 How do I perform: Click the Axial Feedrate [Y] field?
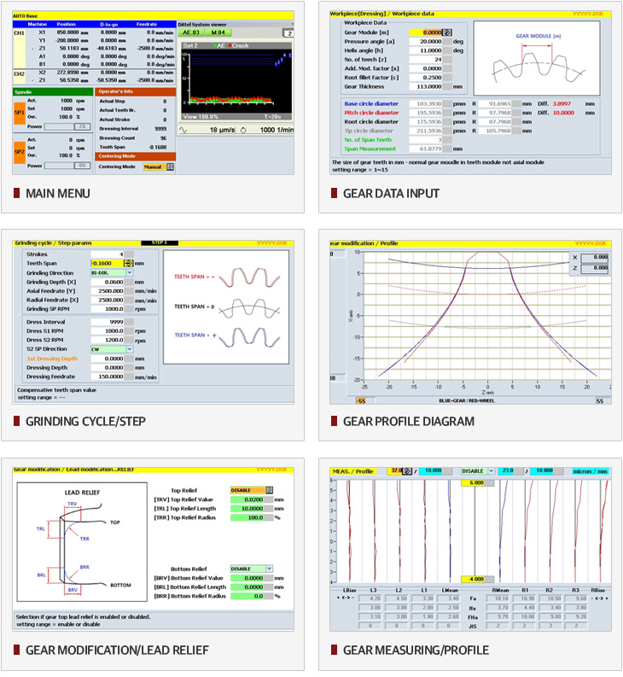107,291
